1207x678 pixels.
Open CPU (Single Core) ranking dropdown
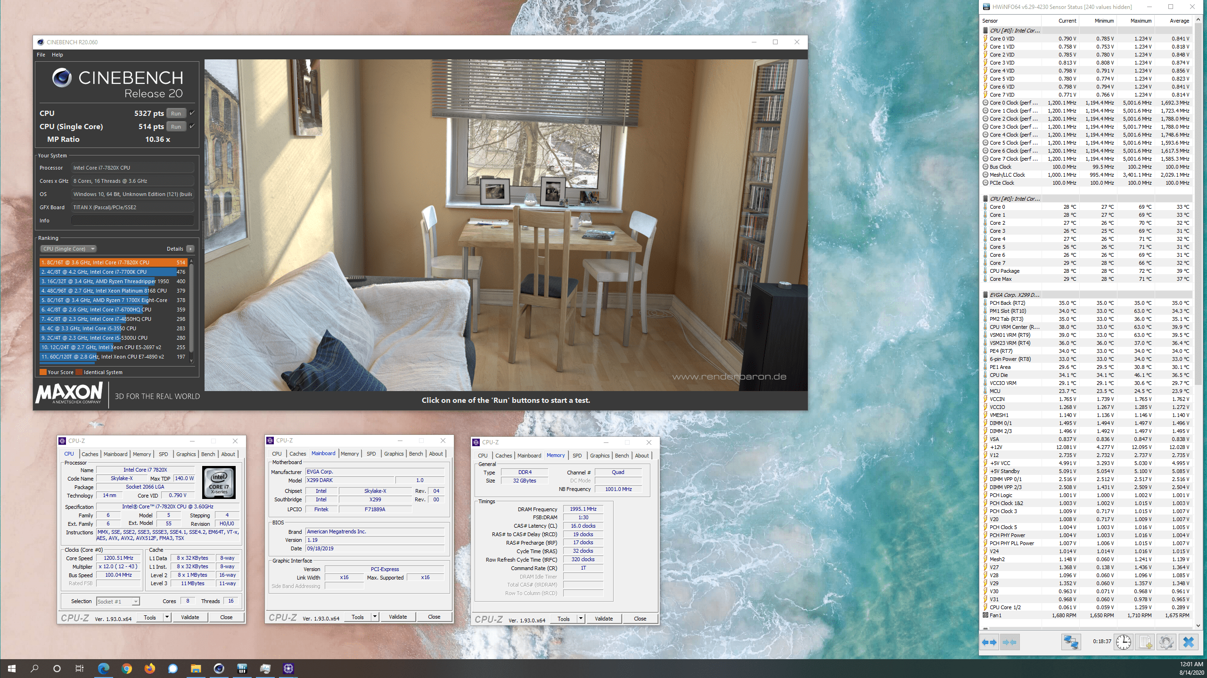pos(69,249)
